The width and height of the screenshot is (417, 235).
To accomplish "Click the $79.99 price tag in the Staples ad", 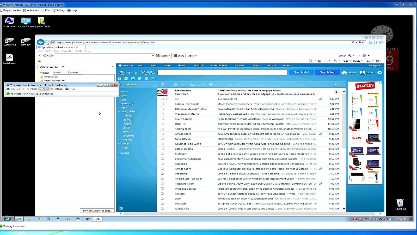I will click(x=357, y=138).
